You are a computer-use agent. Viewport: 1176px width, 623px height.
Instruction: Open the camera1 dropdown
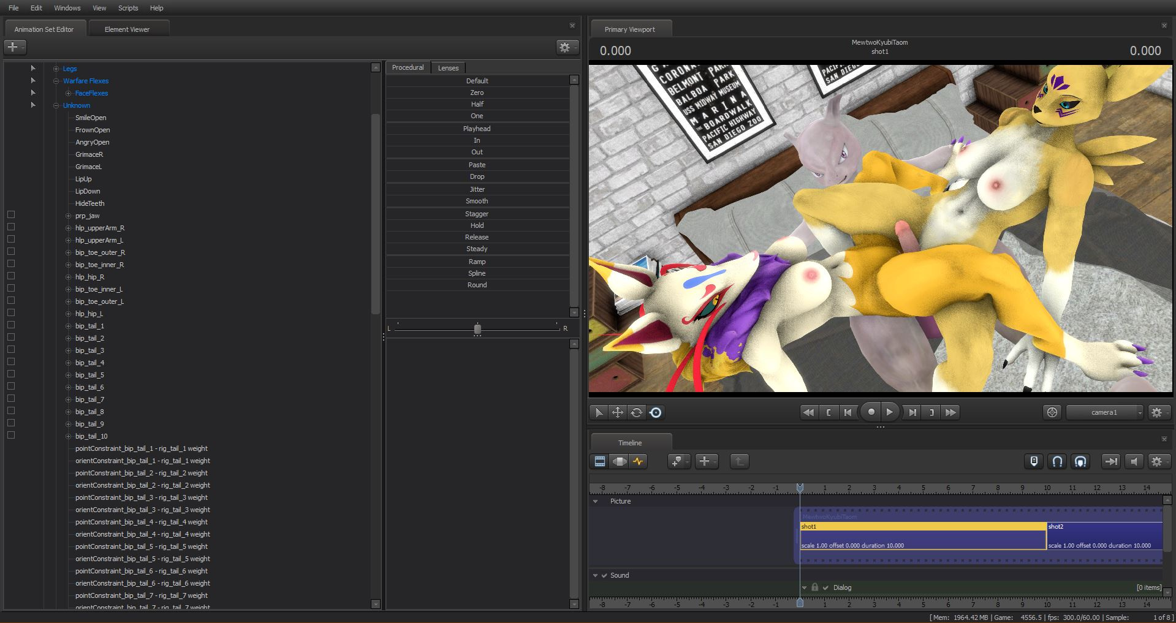(1106, 412)
